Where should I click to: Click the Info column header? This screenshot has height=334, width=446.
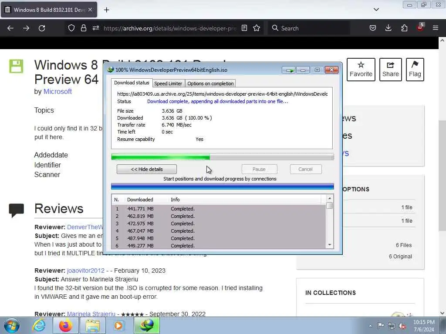175,200
